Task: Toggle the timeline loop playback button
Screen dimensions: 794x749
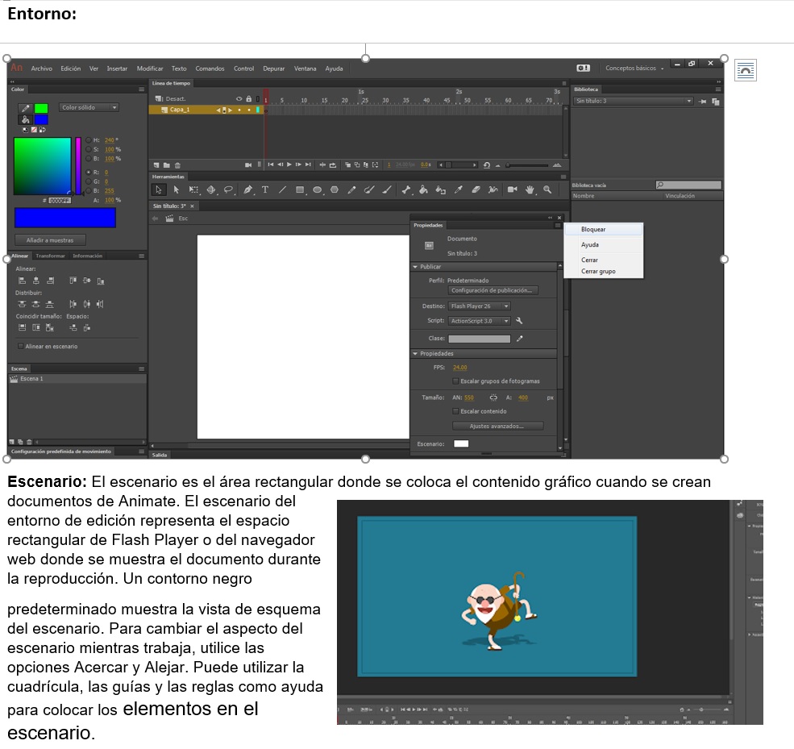Action: point(333,165)
